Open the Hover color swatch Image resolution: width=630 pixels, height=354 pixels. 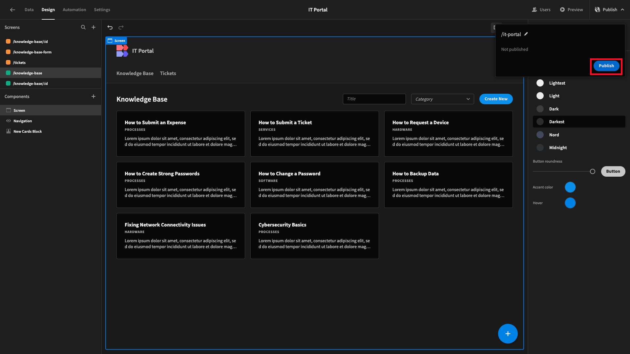tap(570, 203)
